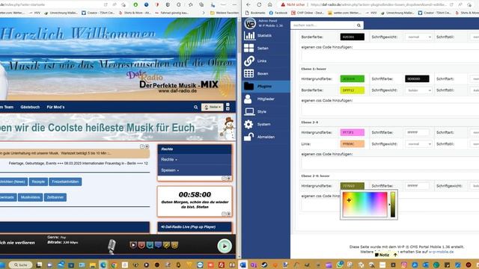Open Plugins via its folder icon
Screen dimensions: 479x269
pos(248,87)
